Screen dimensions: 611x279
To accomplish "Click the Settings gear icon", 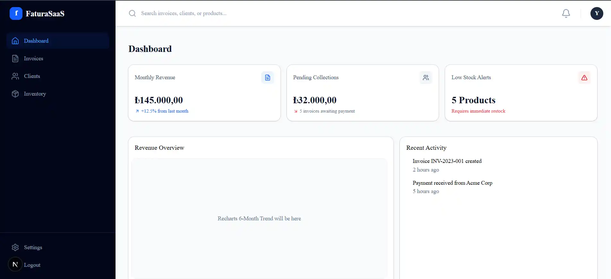I will [15, 247].
